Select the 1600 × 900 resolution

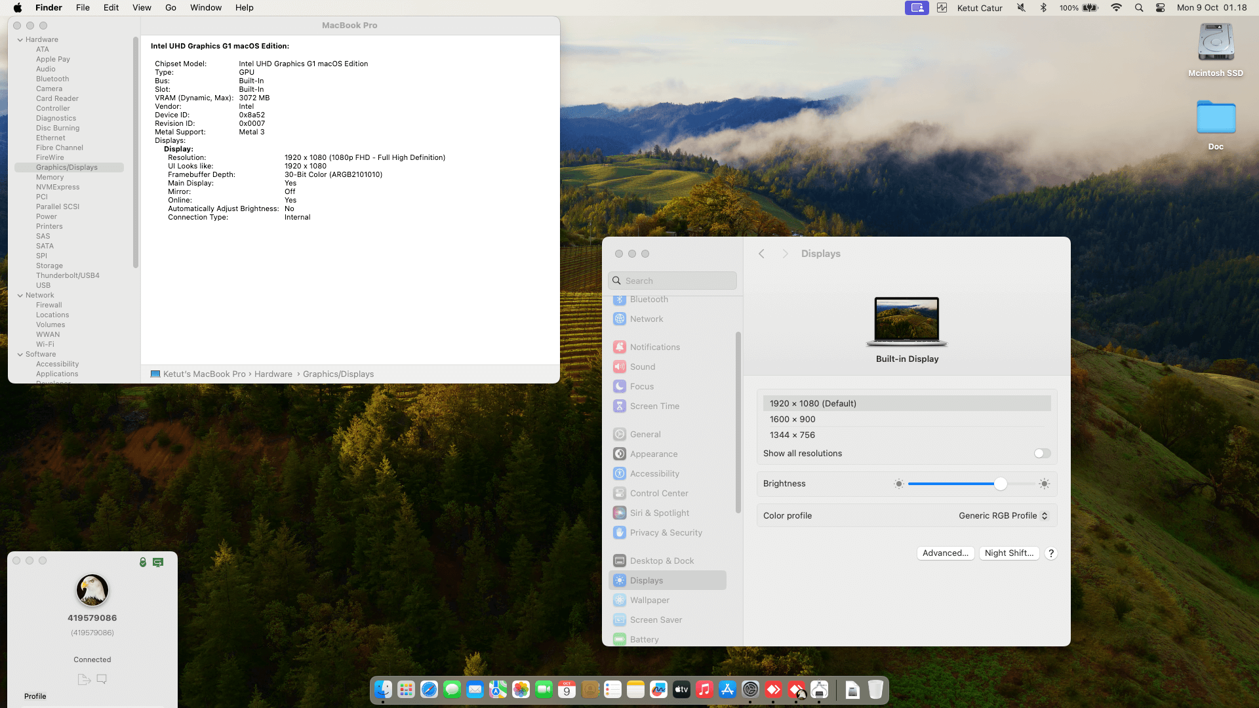793,420
